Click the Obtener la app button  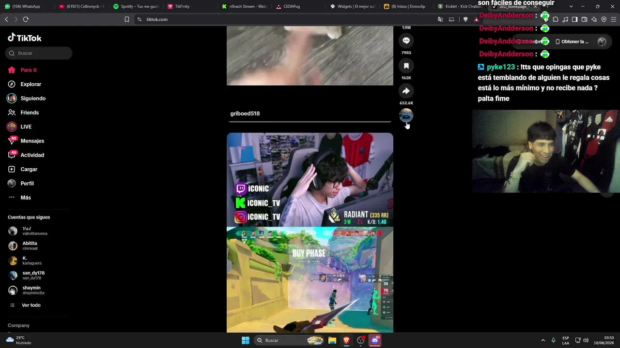[572, 42]
